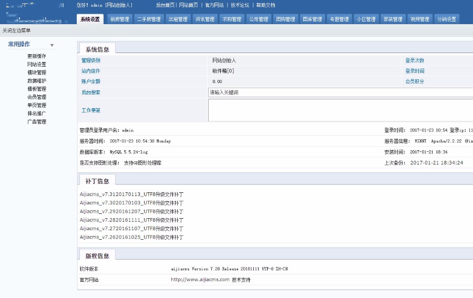Click the 网站创始人 value in 管理级别 row

[x=224, y=60]
